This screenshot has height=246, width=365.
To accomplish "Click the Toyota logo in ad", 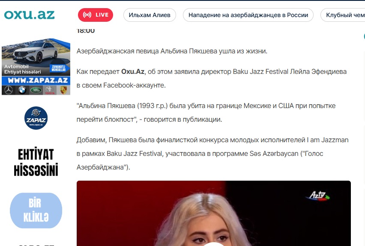I will pos(50,90).
